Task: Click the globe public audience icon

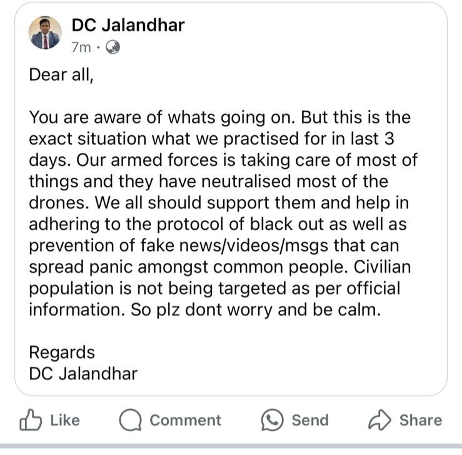Action: point(113,47)
